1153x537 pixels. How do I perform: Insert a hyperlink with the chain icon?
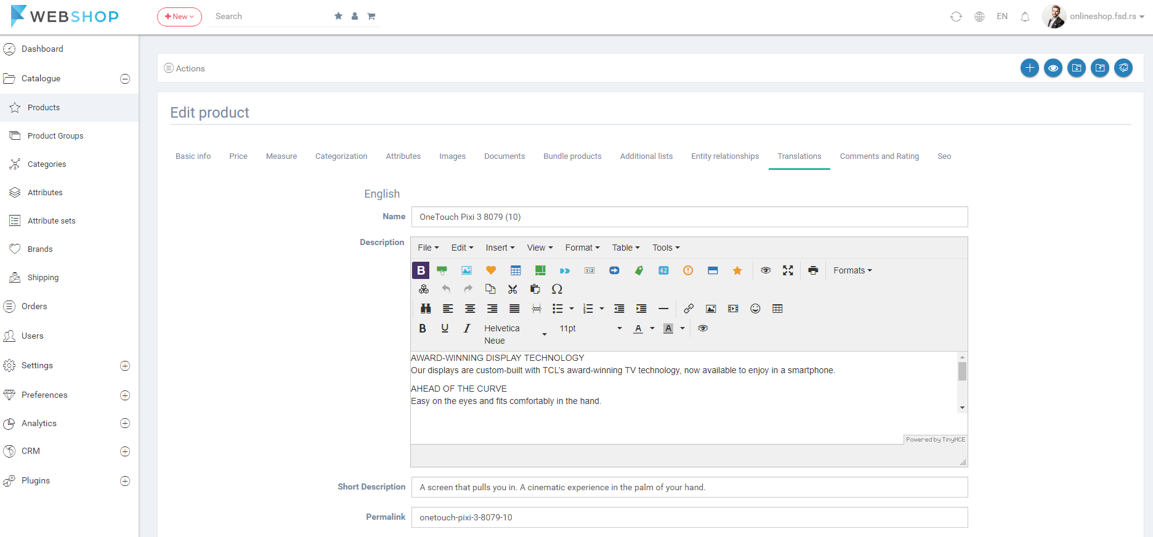click(x=689, y=309)
